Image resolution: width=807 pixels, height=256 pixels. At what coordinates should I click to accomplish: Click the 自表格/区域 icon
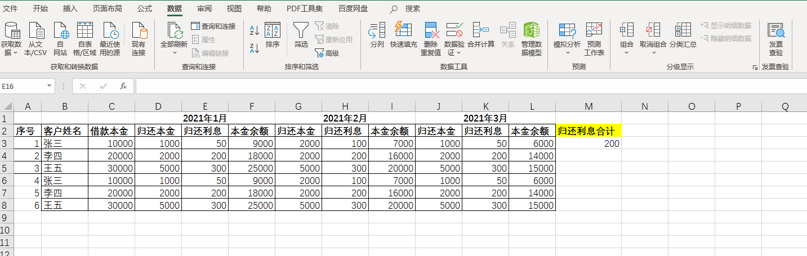pos(84,31)
